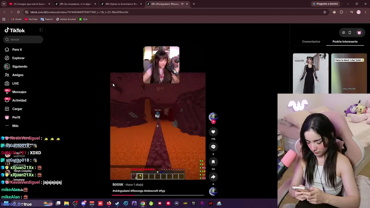Like the video with the heart icon
370x208 pixels.
(x=213, y=132)
